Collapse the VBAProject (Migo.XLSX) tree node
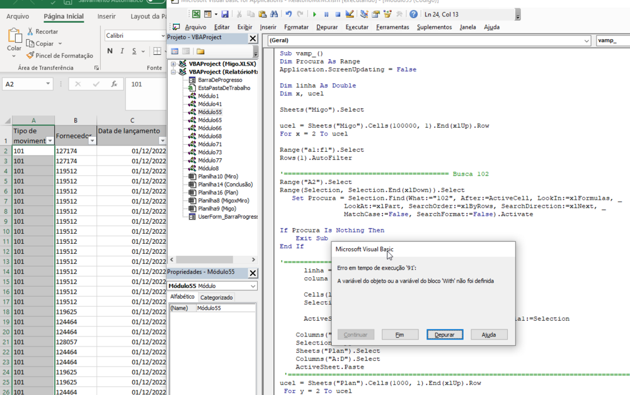This screenshot has height=395, width=630. (174, 64)
